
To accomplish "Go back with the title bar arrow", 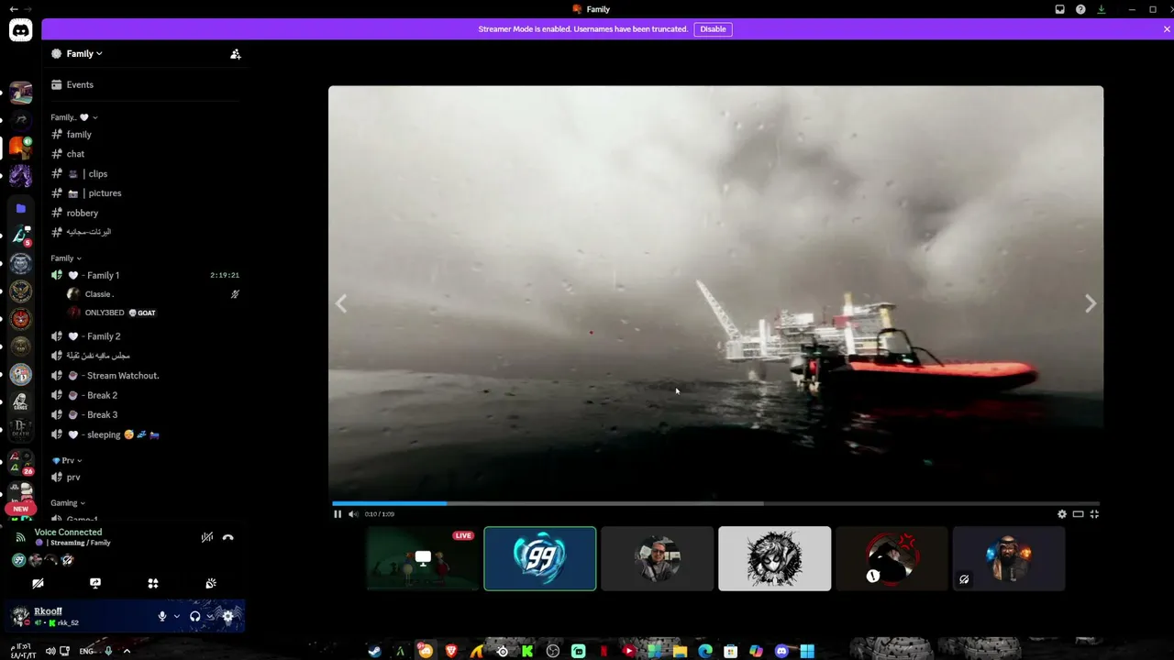I will (x=13, y=9).
